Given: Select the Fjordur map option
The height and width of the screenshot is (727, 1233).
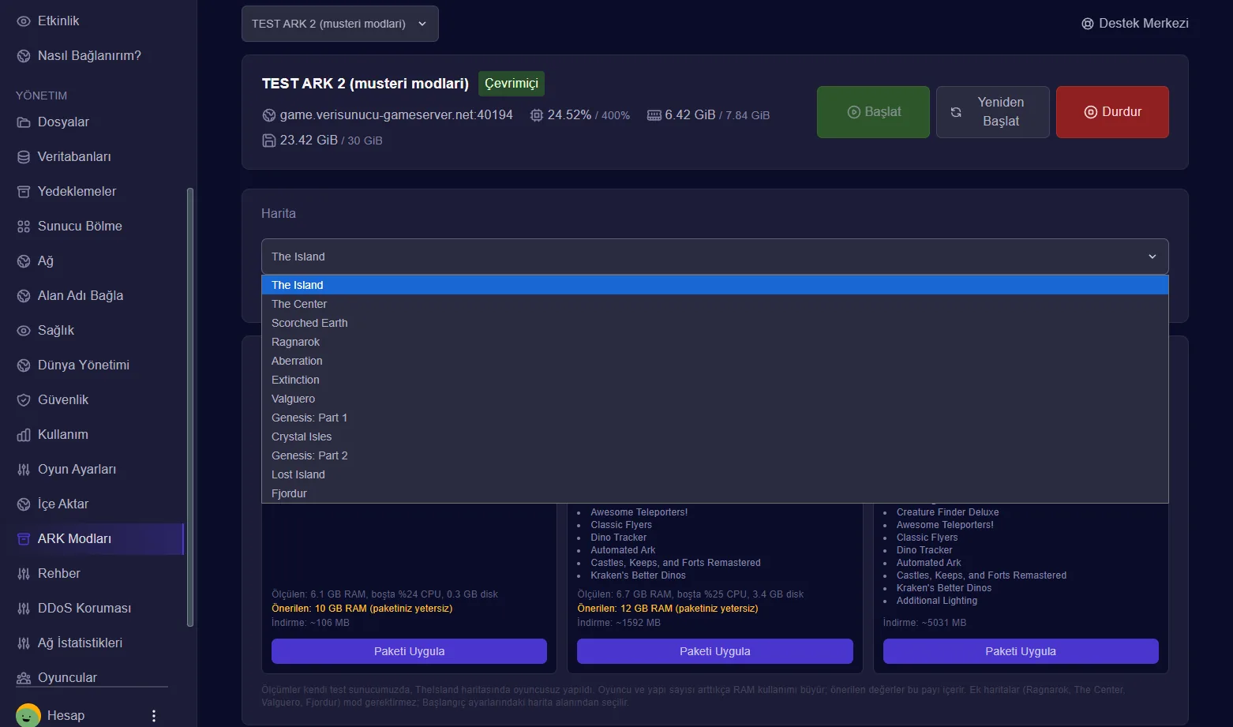Looking at the screenshot, I should click(x=715, y=493).
